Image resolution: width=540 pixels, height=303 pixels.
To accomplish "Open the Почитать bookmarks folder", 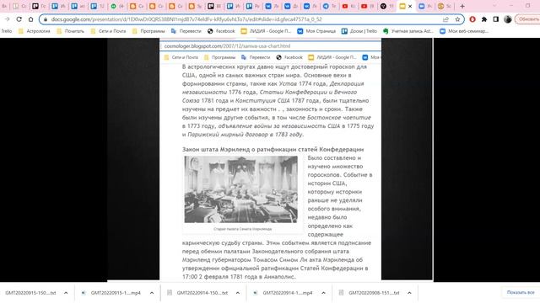I will pyautogui.click(x=71, y=31).
